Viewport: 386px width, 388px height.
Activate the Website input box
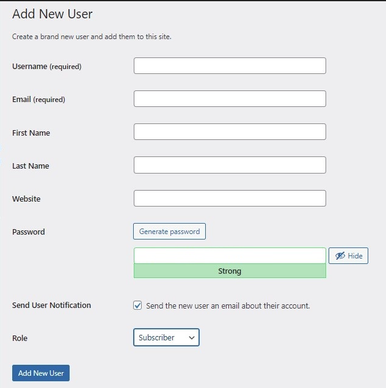click(230, 198)
